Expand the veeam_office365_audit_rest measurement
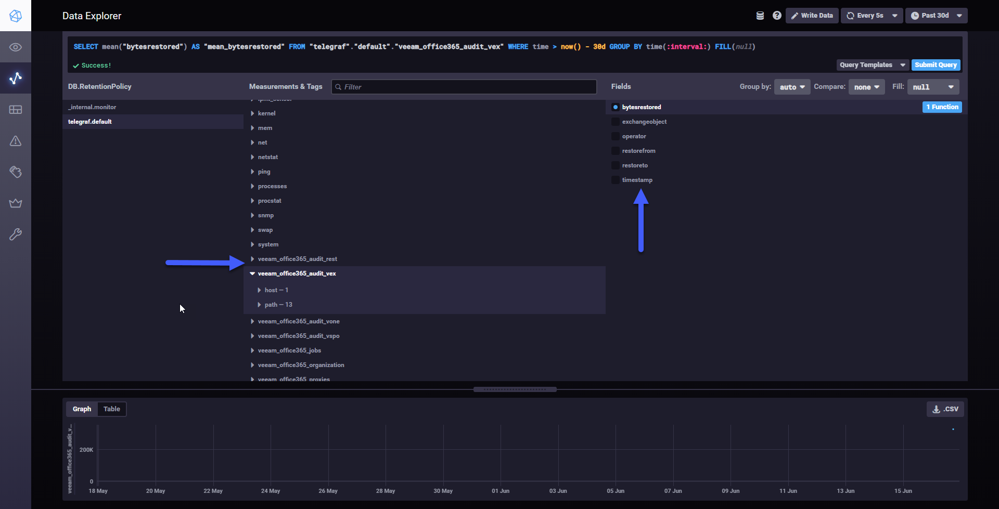The height and width of the screenshot is (509, 999). 297,259
